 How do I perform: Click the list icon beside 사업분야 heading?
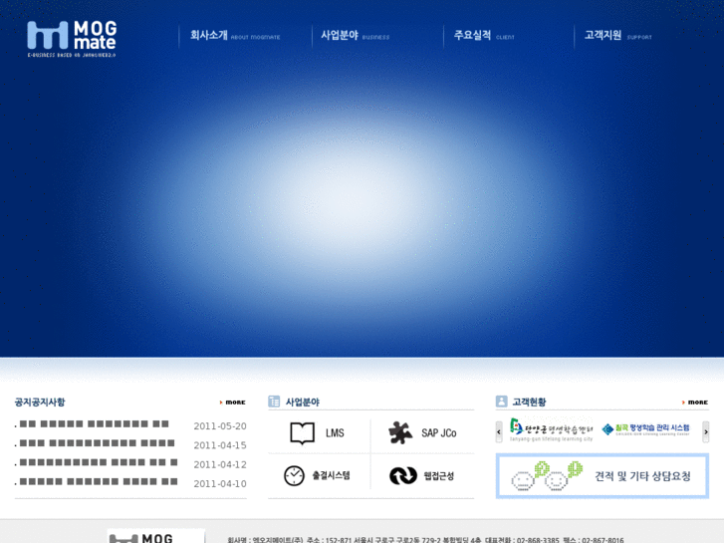pyautogui.click(x=274, y=402)
